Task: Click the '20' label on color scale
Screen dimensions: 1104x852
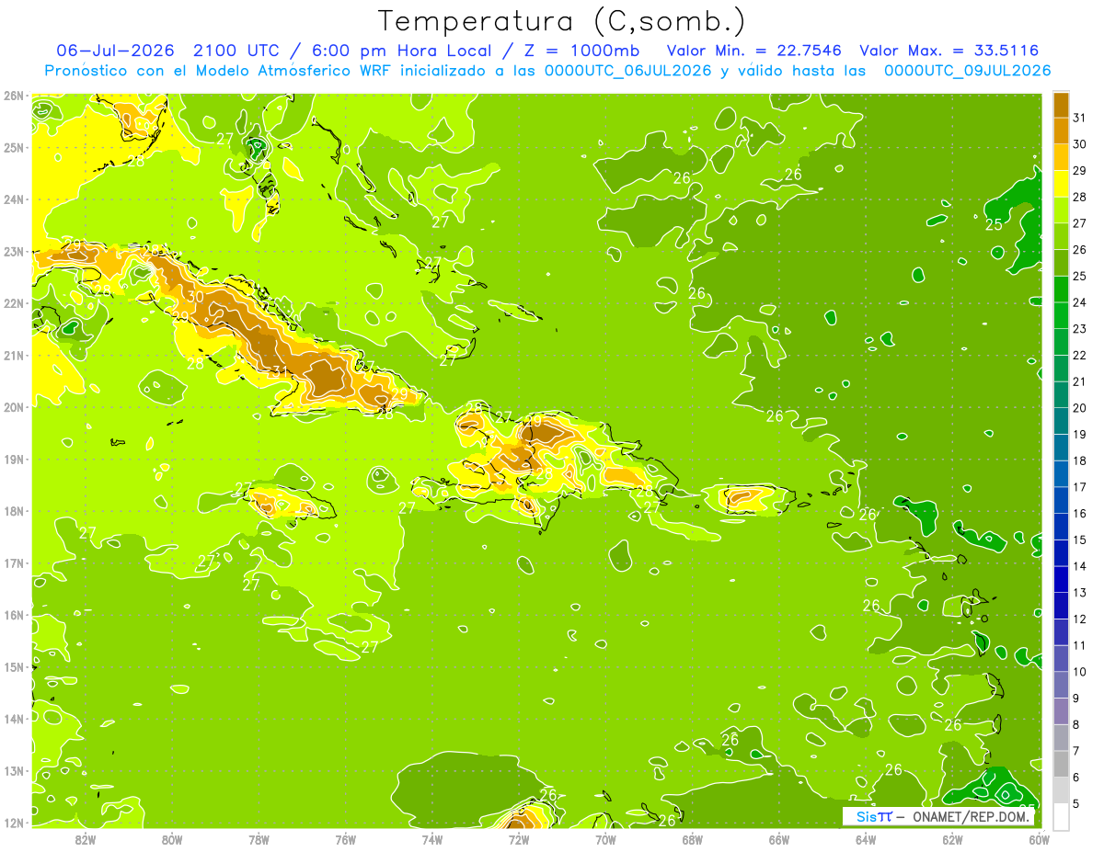Action: point(1079,408)
